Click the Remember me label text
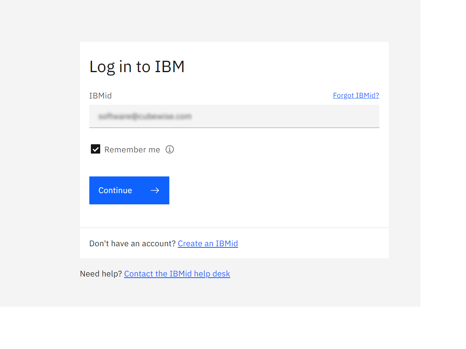Viewport: 466px width, 349px height. point(132,150)
